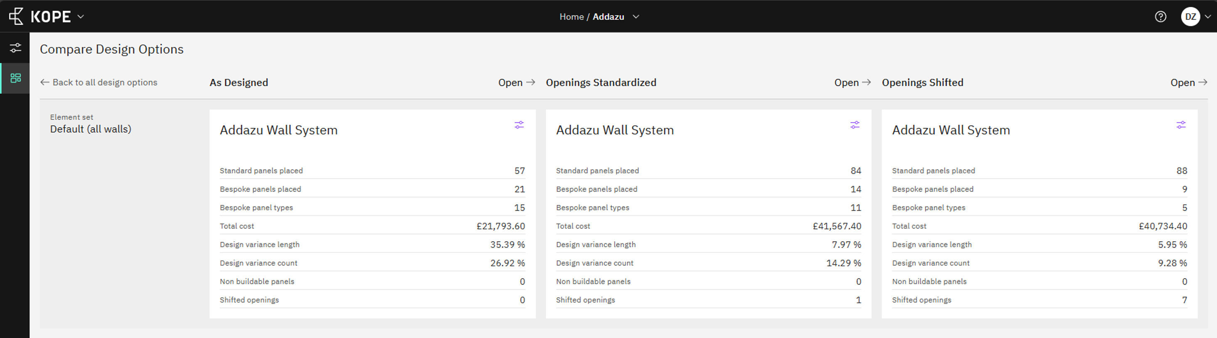
Task: Select the design options grid sidebar icon
Action: [16, 78]
